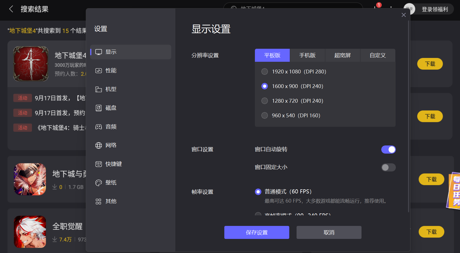Click the grid icon beside 其他

tap(98, 202)
